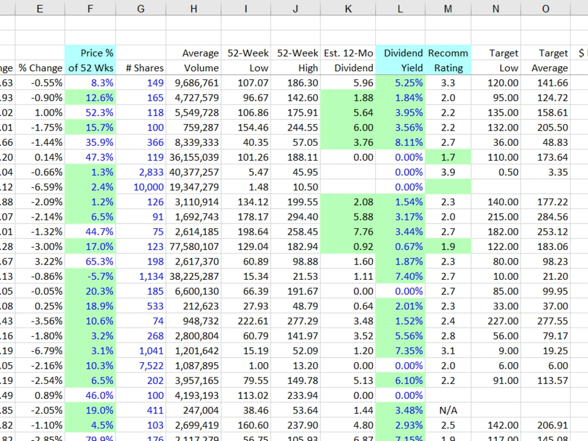The height and width of the screenshot is (441, 588).
Task: Select volume cell 36,155,039
Action: (193, 157)
